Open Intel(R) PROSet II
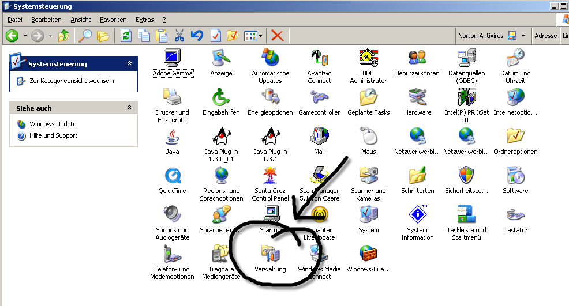The width and height of the screenshot is (569, 306). click(x=466, y=97)
